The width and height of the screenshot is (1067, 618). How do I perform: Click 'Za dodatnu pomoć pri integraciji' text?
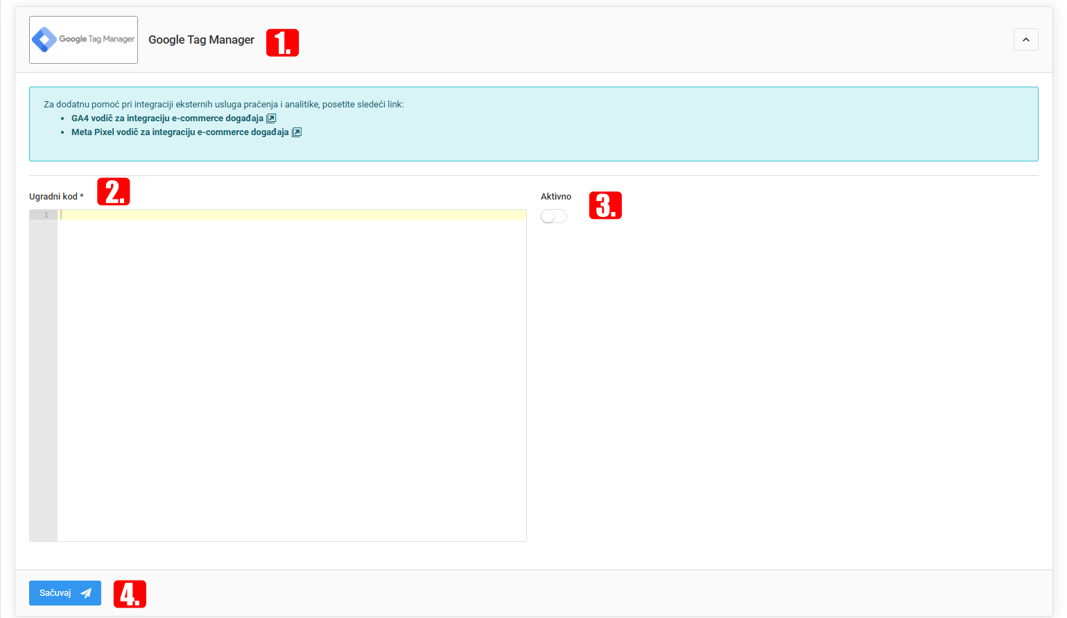click(x=223, y=105)
